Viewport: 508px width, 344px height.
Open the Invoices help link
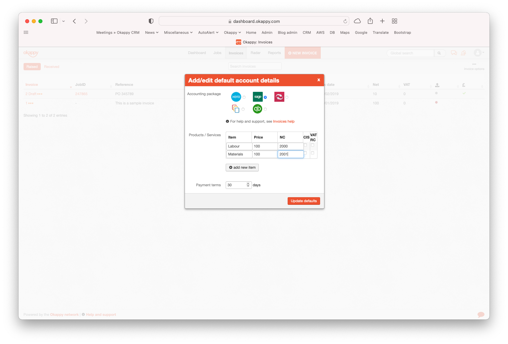[284, 121]
